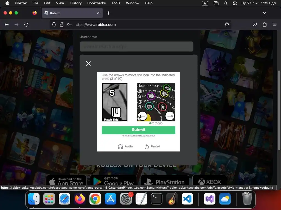Viewport: 281px width, 210px height.
Task: Open Firefox View pinned icon
Action: [34, 13]
